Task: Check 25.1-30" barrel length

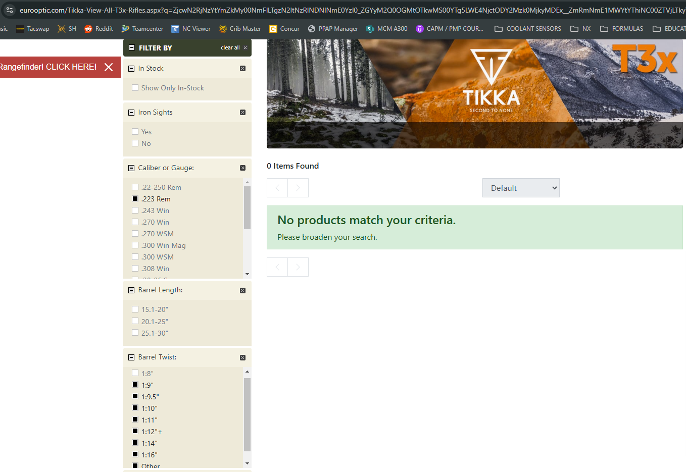Action: (135, 333)
